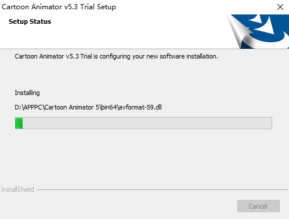Click the Installing status label
This screenshot has height=219, width=289.
click(27, 93)
